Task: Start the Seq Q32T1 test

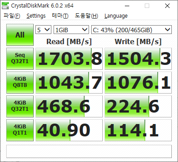Action: 20,59
